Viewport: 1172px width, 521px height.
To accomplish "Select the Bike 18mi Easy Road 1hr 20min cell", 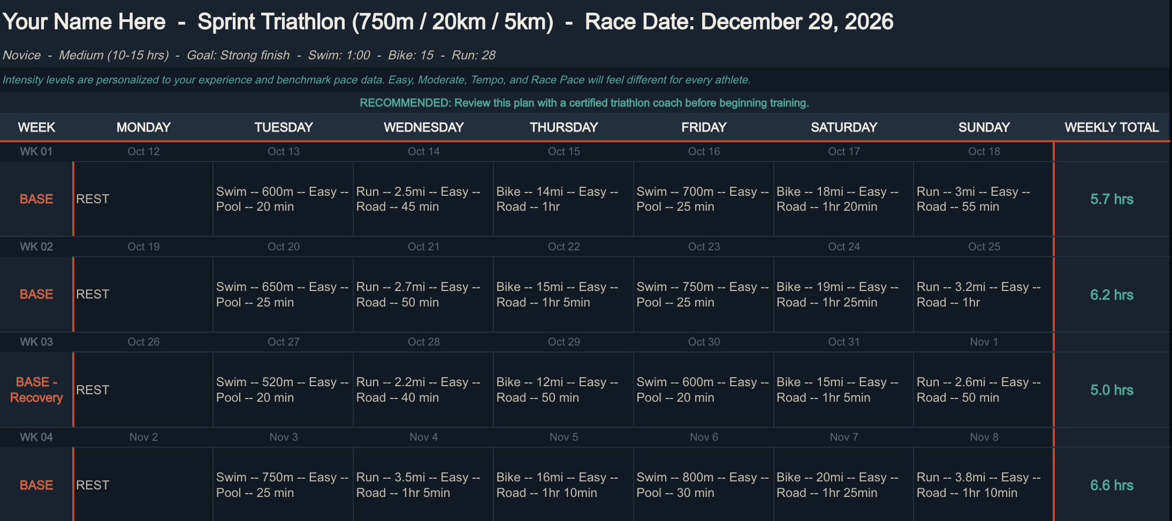I will (x=843, y=199).
